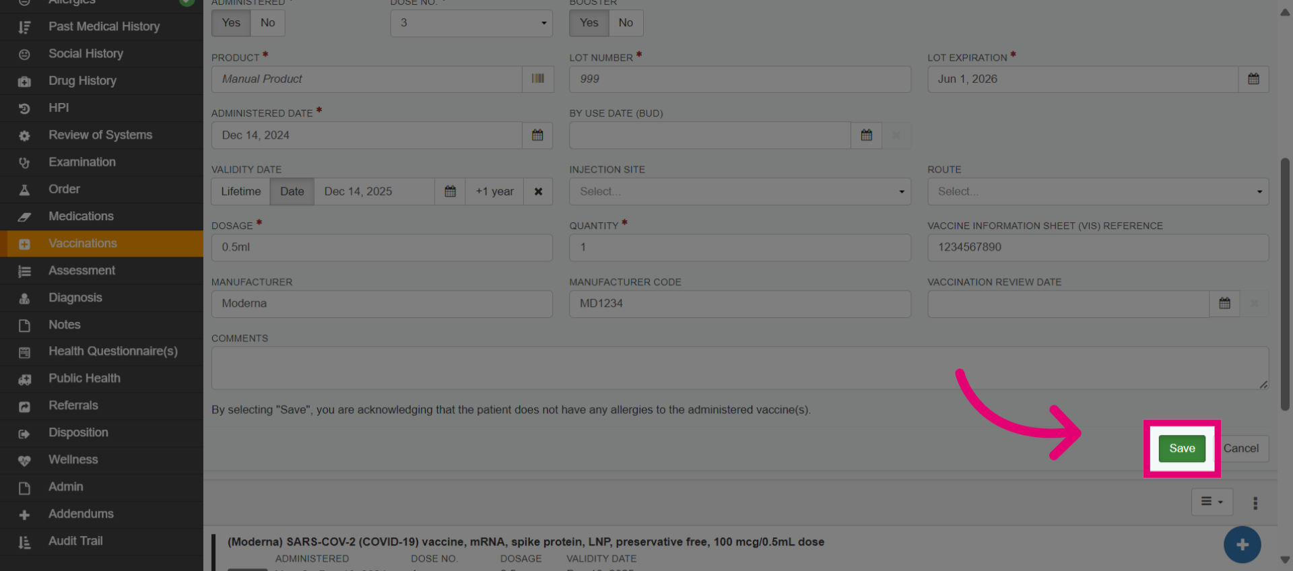Open the list view options dropdown
Screen dimensions: 1293x571
(x=1212, y=502)
